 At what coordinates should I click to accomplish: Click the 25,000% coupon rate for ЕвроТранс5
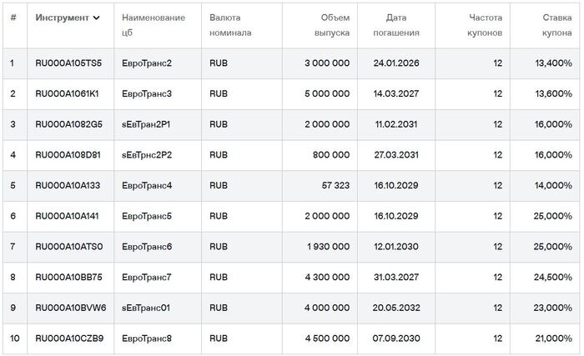point(553,216)
